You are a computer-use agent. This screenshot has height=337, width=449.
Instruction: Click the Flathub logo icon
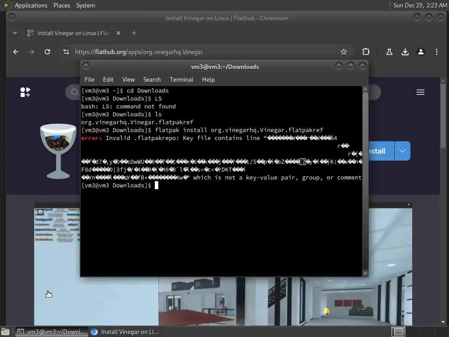point(25,92)
